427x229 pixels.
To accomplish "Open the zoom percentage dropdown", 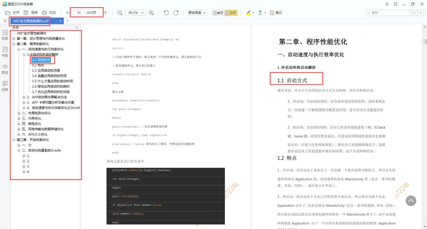I will pyautogui.click(x=136, y=12).
